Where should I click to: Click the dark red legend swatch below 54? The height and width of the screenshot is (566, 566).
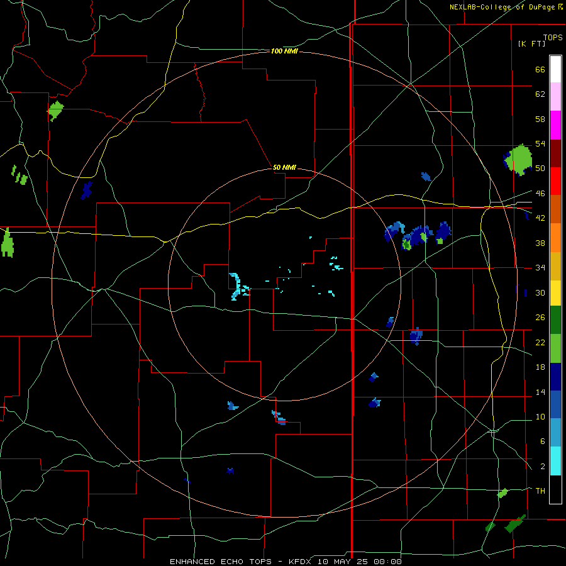click(555, 153)
